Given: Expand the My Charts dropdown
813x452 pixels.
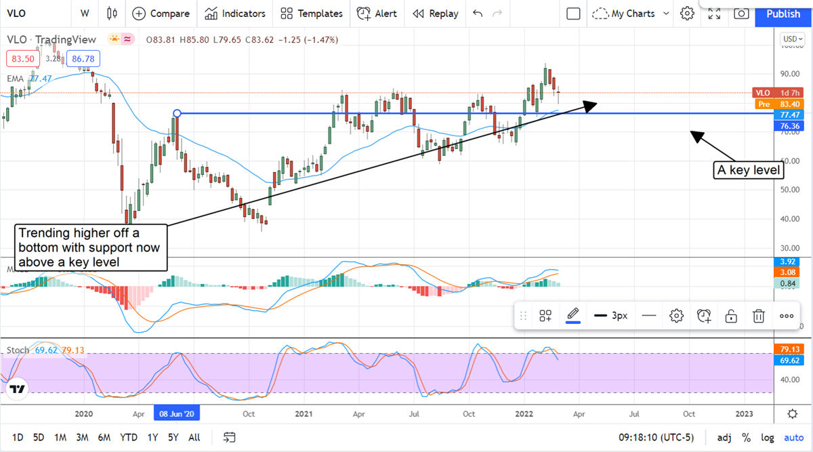Looking at the screenshot, I should coord(667,14).
